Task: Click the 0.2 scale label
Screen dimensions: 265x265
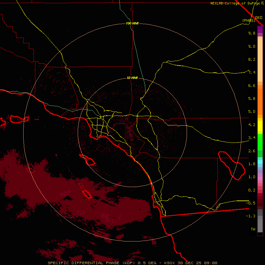Action: 252,190
